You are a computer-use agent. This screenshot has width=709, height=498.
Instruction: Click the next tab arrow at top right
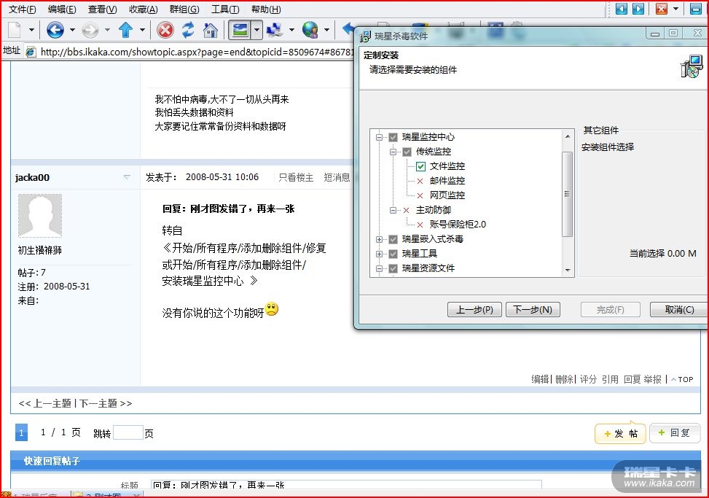click(x=638, y=9)
